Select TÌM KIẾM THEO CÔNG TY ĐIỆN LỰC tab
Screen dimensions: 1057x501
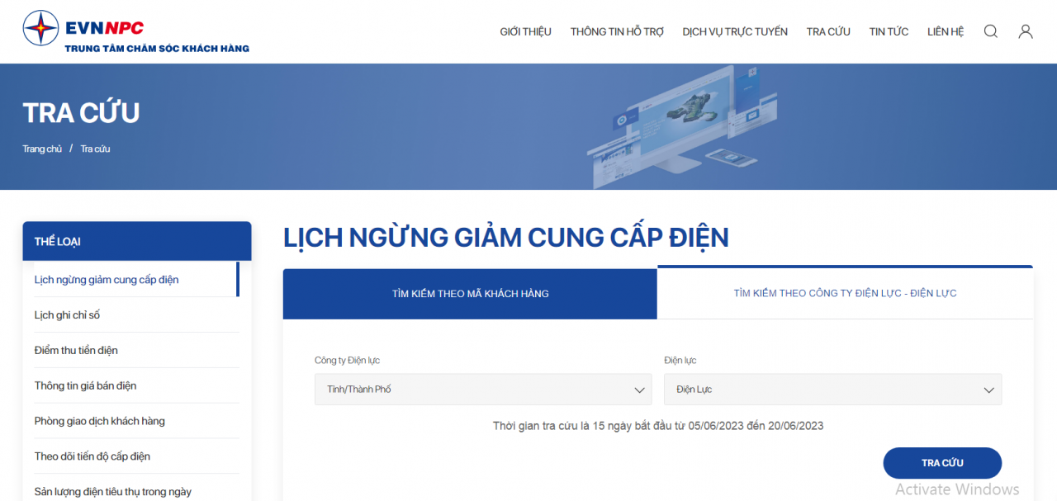click(845, 292)
